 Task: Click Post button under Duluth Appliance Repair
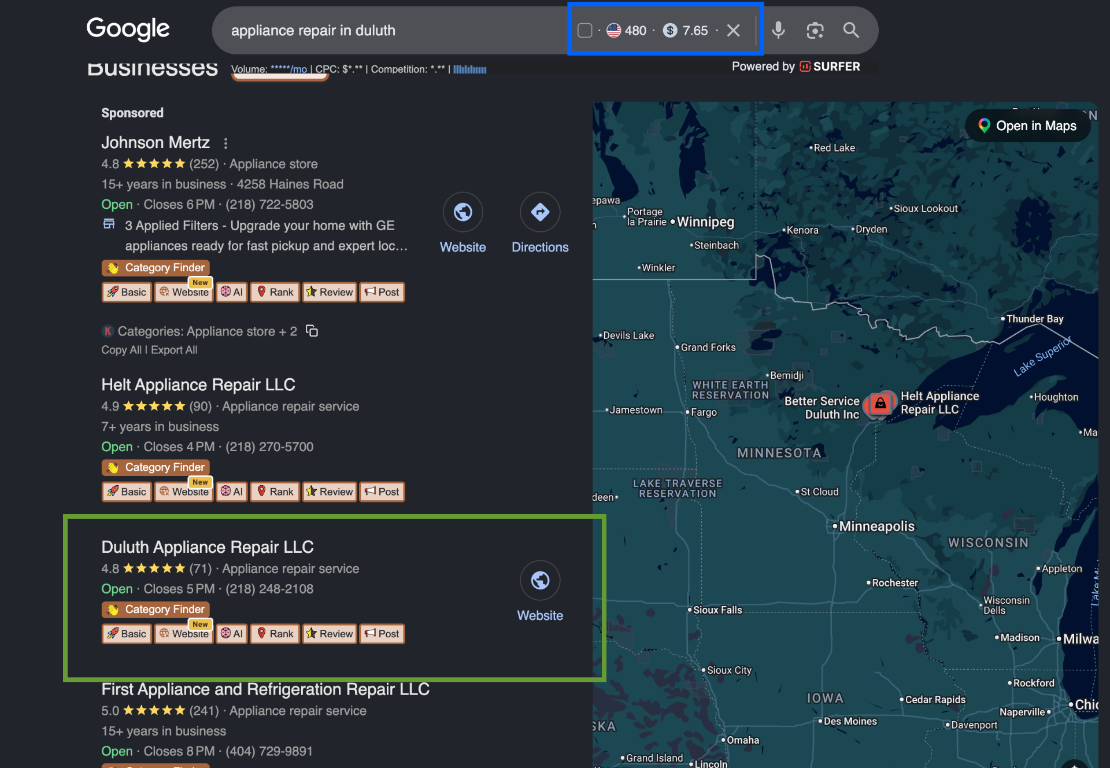382,634
